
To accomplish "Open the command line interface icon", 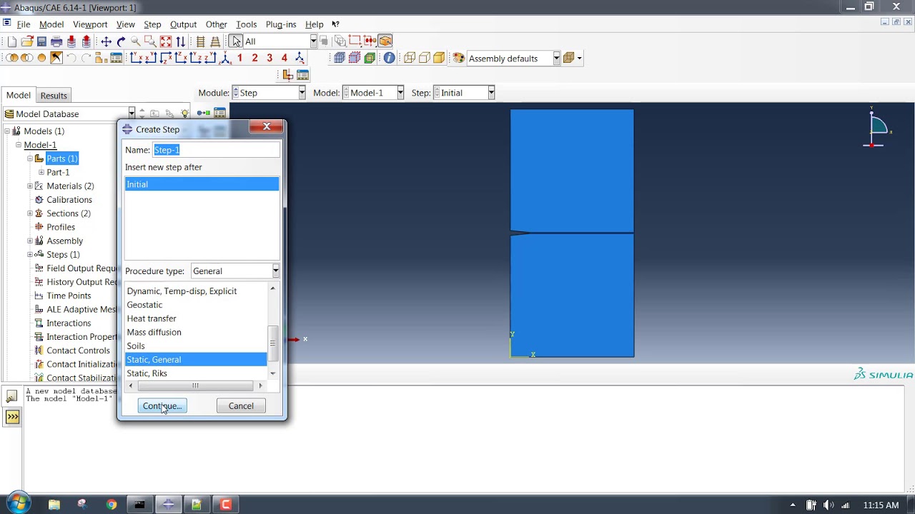I will pyautogui.click(x=12, y=418).
